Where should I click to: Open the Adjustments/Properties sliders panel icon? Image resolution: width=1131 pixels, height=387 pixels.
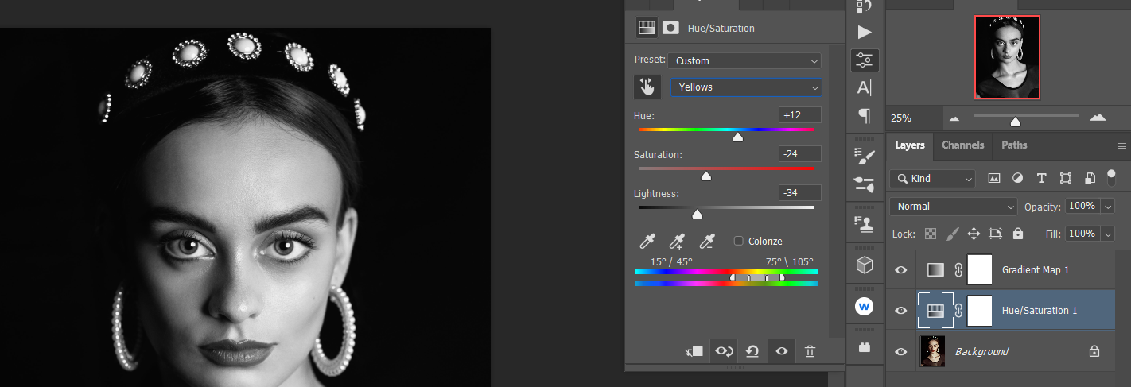coord(865,60)
